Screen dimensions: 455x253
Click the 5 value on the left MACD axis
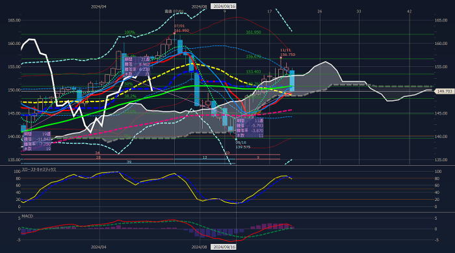[x=19, y=219]
